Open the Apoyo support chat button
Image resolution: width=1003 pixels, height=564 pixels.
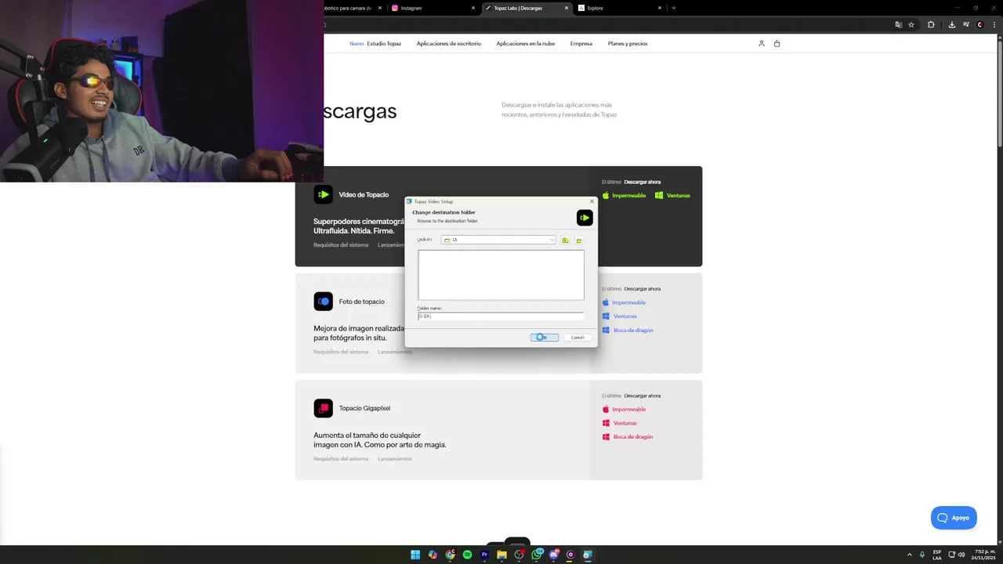[954, 518]
